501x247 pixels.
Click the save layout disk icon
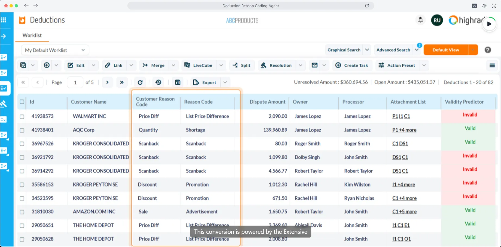coord(178,82)
